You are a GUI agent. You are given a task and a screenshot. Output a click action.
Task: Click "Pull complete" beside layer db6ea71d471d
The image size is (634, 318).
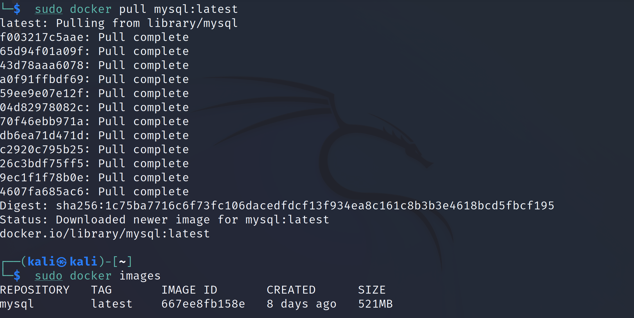(143, 136)
